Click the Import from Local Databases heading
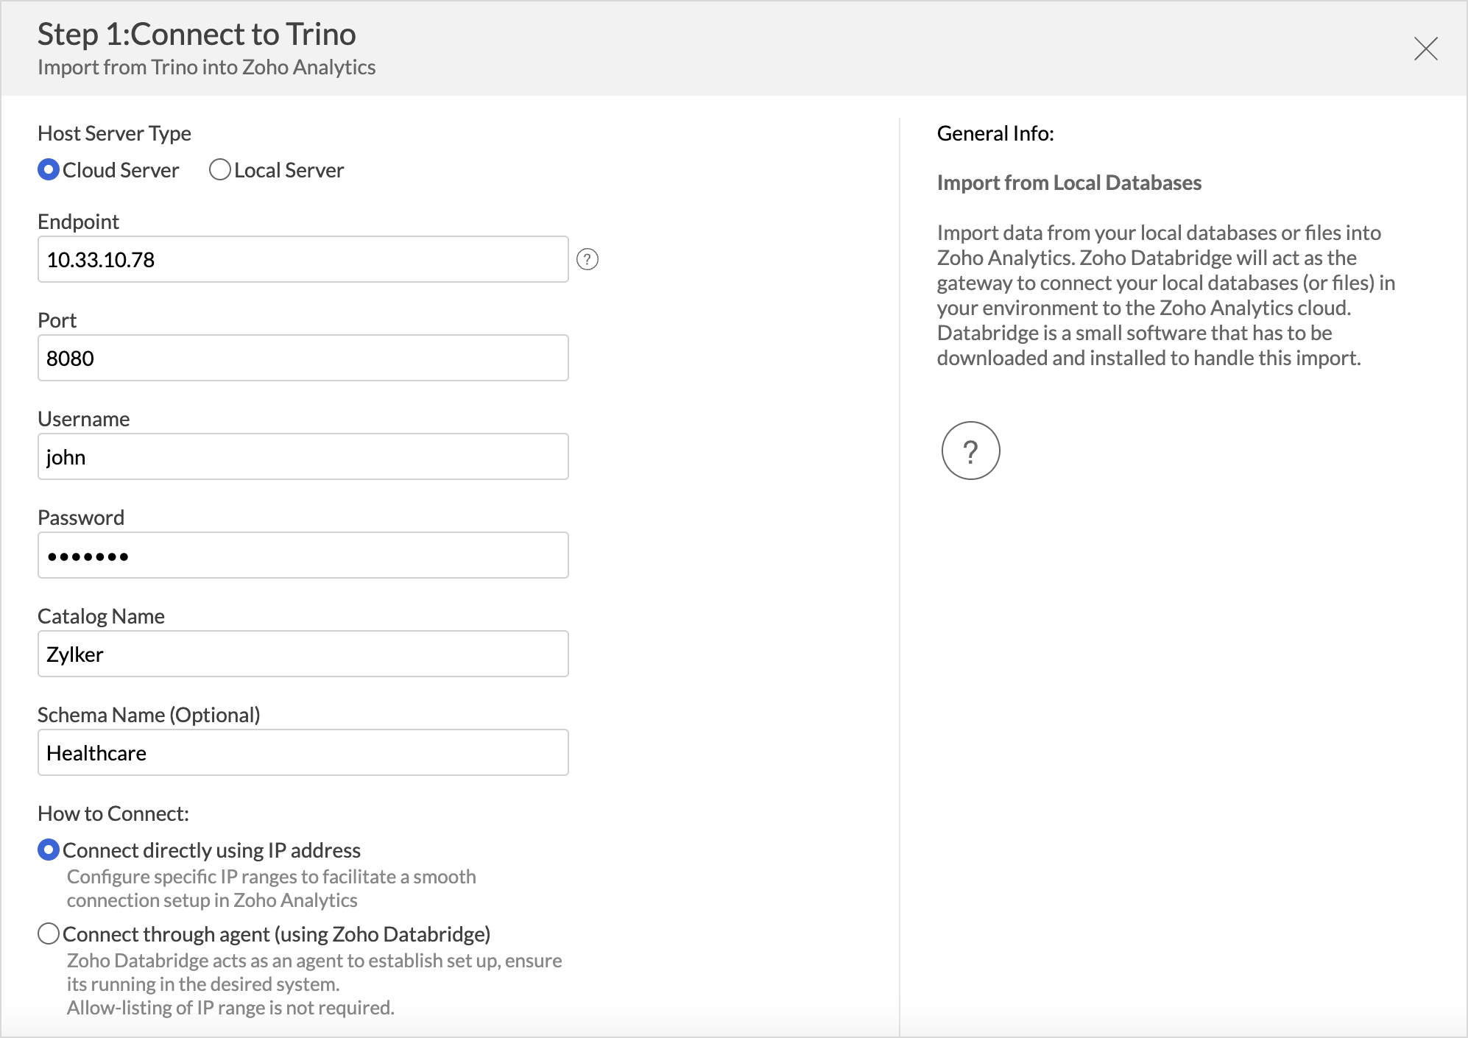 (x=1068, y=183)
